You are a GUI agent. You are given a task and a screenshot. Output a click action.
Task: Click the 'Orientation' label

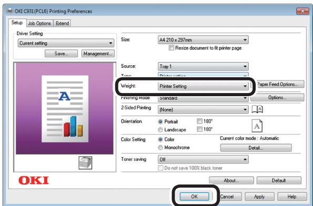pos(132,121)
